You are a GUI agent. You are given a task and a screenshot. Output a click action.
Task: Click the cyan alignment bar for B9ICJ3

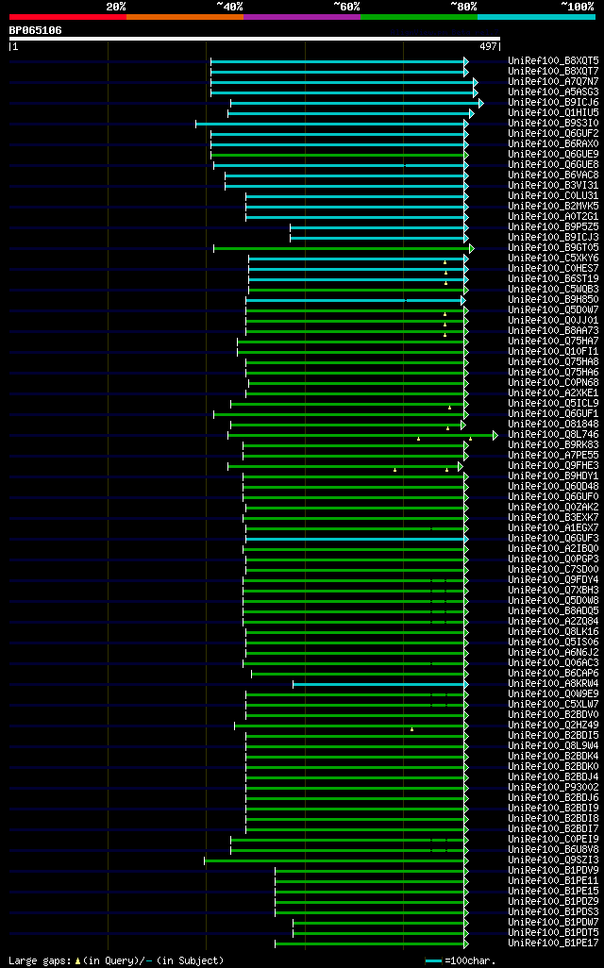(379, 239)
